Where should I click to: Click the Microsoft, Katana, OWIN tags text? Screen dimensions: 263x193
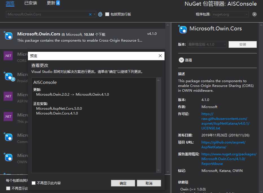point(222,171)
